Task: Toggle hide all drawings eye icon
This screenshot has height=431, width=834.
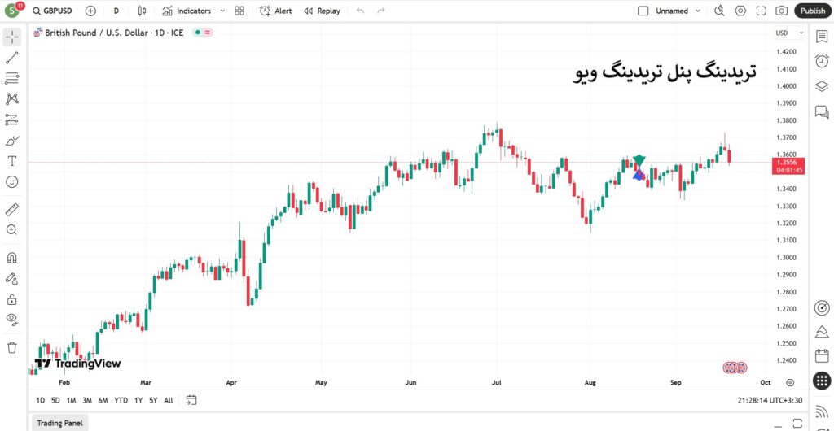Action: tap(12, 319)
